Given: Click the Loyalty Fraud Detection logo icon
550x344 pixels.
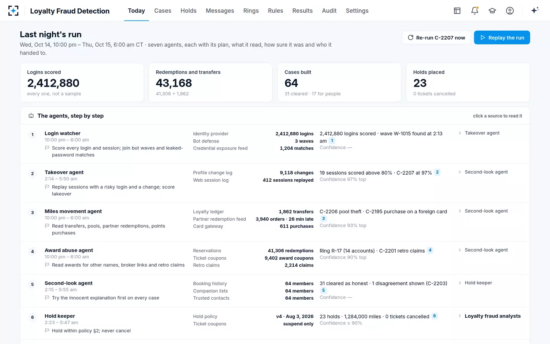Looking at the screenshot, I should pyautogui.click(x=13, y=11).
